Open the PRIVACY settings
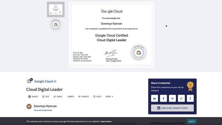The image size is (222, 125). (x=84, y=97)
